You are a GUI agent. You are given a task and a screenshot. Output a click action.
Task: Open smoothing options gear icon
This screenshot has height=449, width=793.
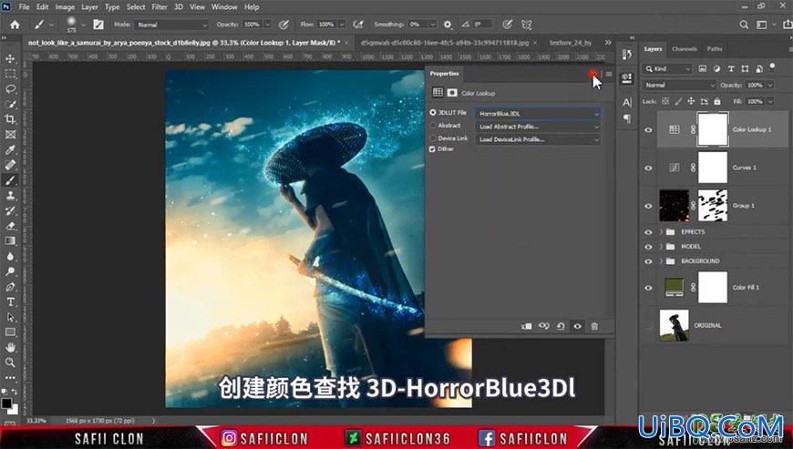tap(448, 25)
